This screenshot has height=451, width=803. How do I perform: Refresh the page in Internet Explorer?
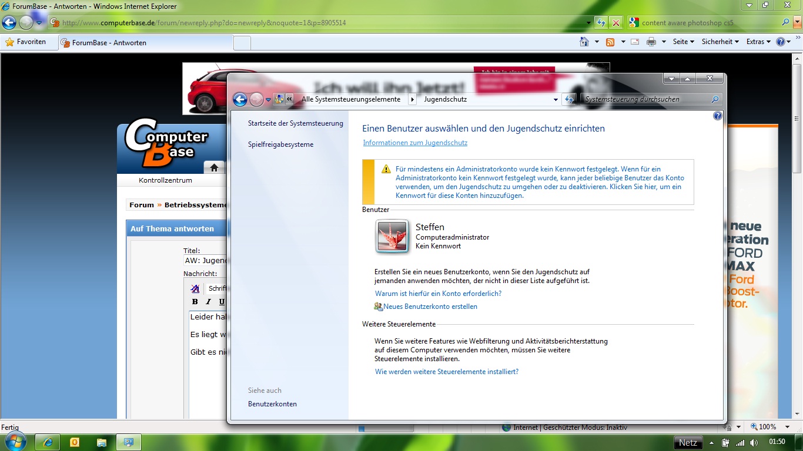[601, 23]
